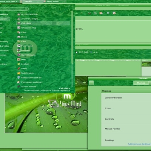Select the Programming menu category
This screenshot has height=151, width=151.
[4, 42]
